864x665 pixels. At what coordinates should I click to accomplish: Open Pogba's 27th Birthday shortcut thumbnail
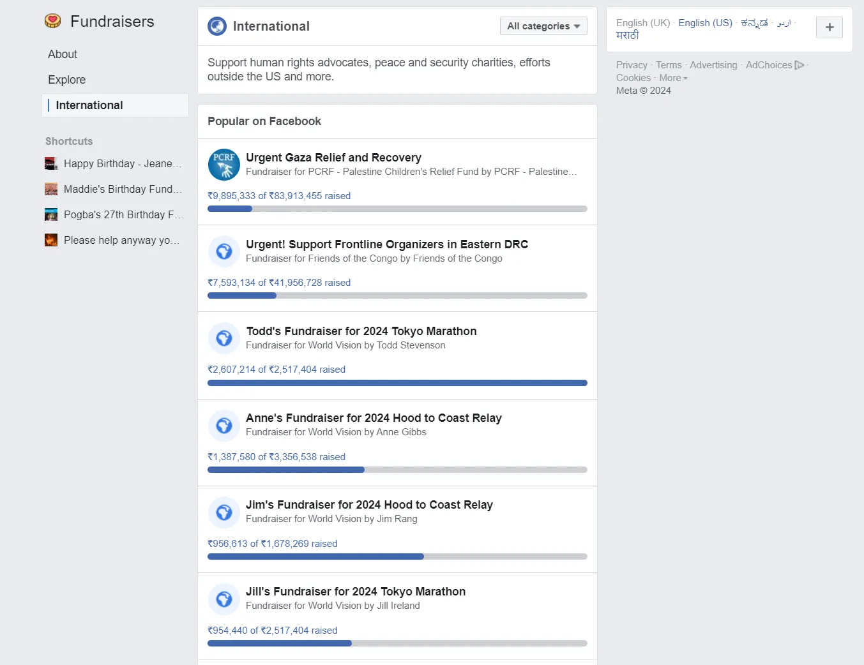tap(51, 214)
